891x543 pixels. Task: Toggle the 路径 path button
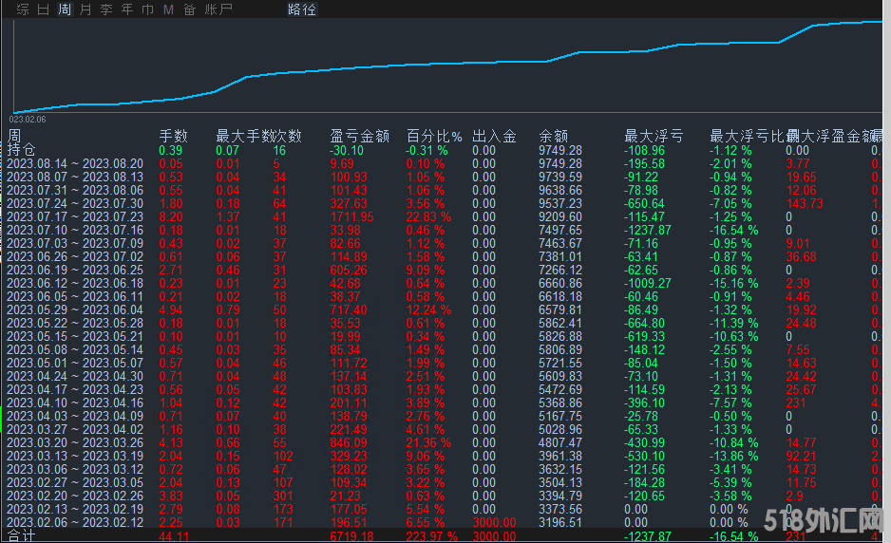pyautogui.click(x=302, y=9)
